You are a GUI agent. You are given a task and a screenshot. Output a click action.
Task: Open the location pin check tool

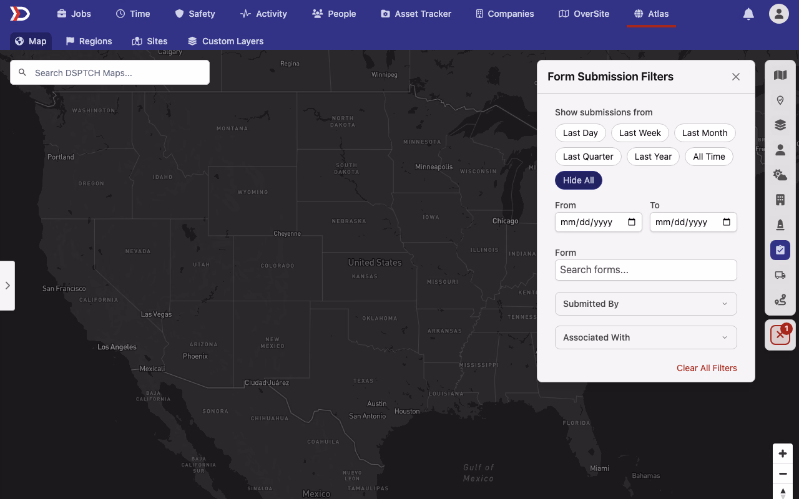780,100
